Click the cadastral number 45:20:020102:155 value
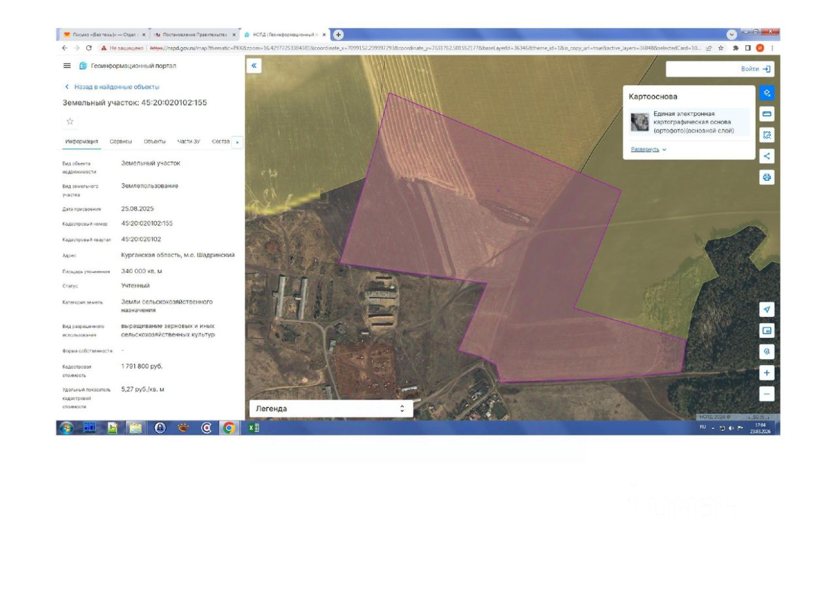Image resolution: width=837 pixels, height=591 pixels. 147,223
